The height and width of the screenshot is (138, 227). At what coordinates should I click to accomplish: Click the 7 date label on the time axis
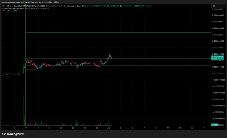[144, 128]
